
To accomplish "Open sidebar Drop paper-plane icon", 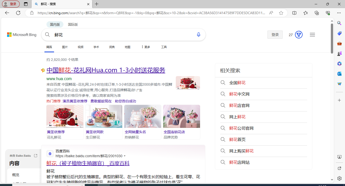I will click(339, 84).
